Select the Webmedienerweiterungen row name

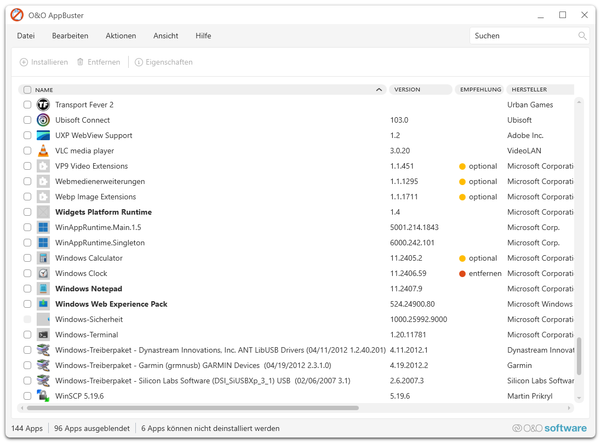pyautogui.click(x=100, y=181)
